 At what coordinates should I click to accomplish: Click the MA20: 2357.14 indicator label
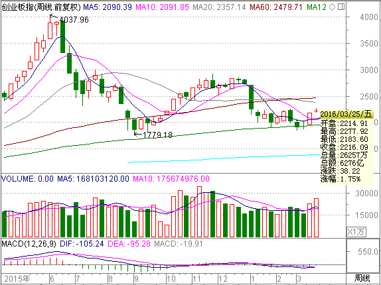(x=219, y=7)
